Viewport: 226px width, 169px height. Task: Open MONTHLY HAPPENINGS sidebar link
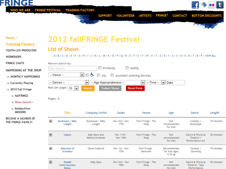(x=25, y=77)
